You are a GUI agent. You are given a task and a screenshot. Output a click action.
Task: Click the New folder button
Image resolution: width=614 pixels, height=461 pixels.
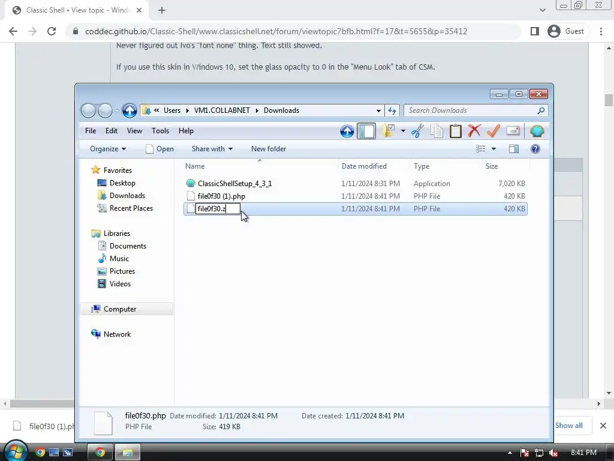click(x=269, y=149)
